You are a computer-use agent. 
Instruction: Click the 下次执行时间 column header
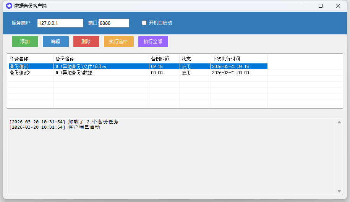[239, 59]
